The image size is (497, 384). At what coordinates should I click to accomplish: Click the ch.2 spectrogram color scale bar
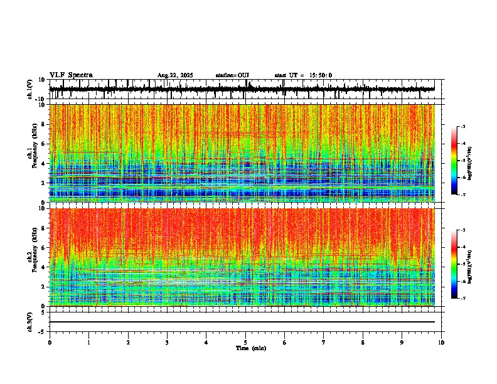click(454, 264)
